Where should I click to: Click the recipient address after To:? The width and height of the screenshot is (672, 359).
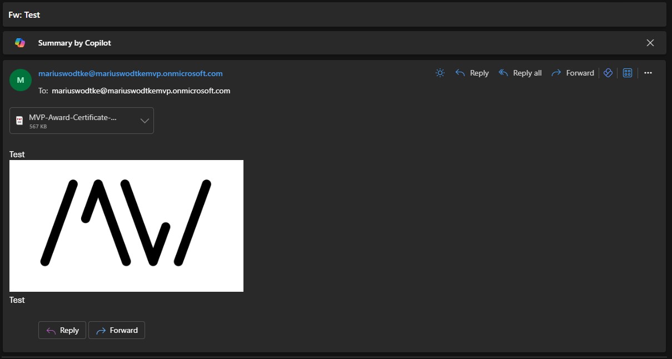[x=141, y=91]
